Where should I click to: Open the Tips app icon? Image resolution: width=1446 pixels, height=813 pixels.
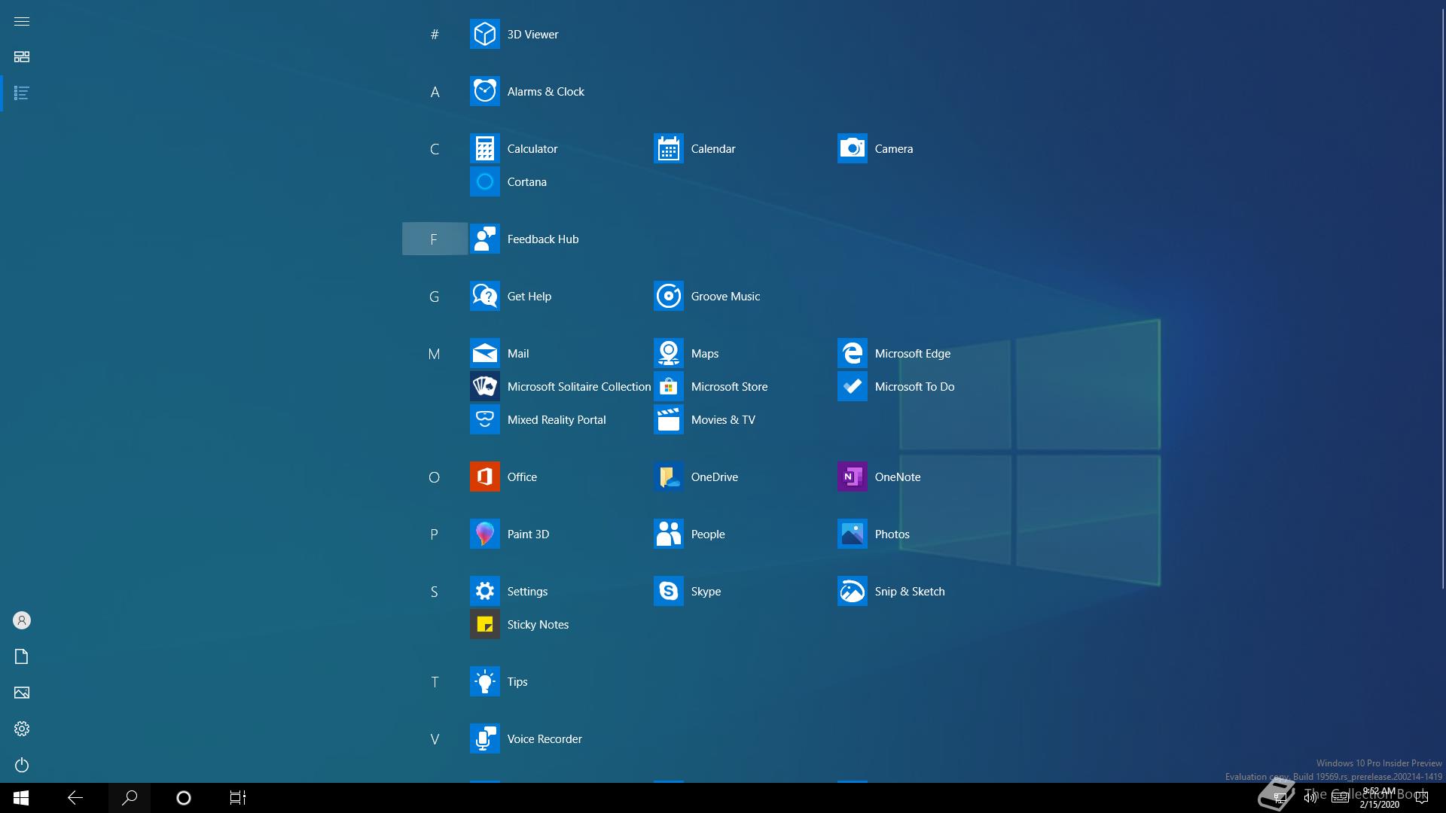click(x=484, y=681)
